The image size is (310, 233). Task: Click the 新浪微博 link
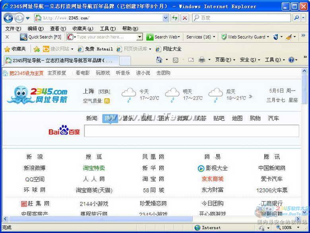(35, 168)
